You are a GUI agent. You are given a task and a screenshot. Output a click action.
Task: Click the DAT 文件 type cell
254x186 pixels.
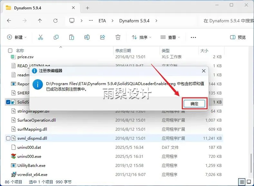pos(170,147)
